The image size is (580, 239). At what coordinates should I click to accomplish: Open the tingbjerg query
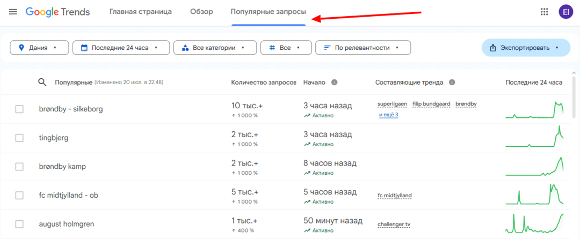click(54, 138)
